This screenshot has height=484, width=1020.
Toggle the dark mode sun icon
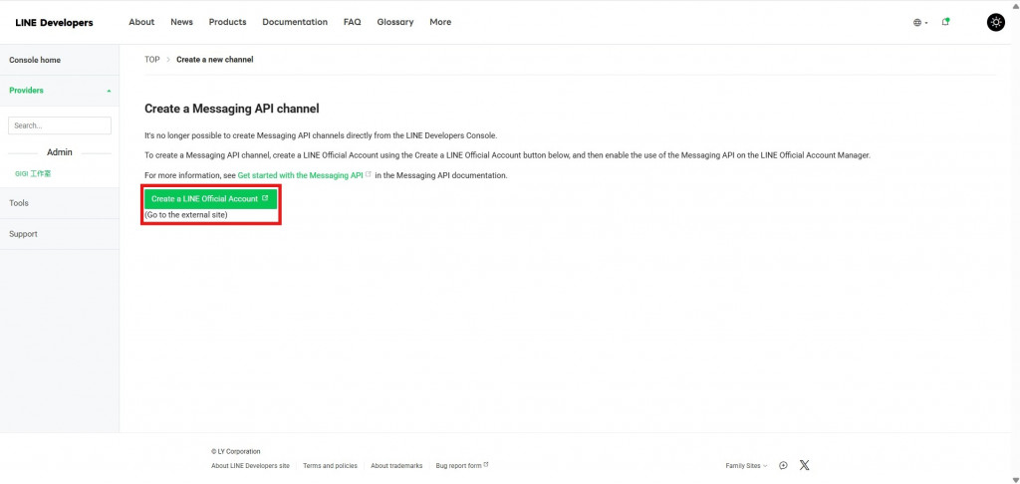996,22
